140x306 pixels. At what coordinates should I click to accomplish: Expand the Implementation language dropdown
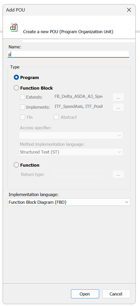click(x=69, y=202)
